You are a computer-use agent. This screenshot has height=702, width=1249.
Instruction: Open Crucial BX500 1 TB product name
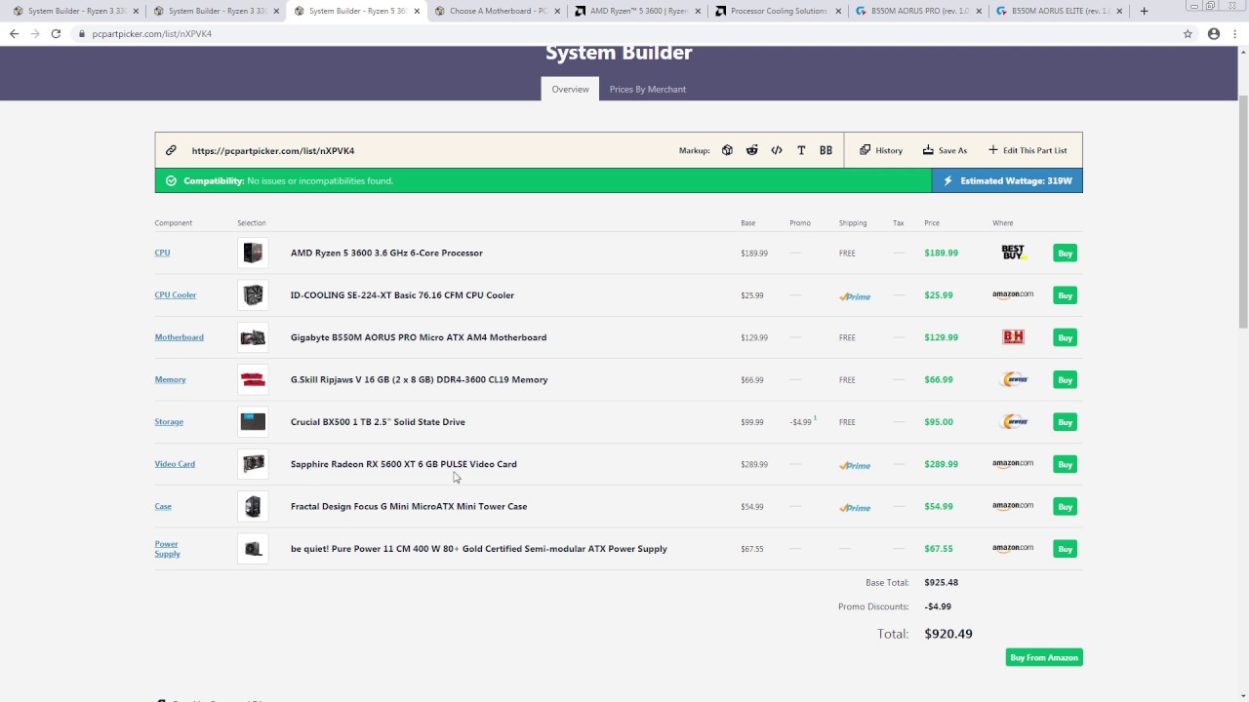click(x=378, y=422)
